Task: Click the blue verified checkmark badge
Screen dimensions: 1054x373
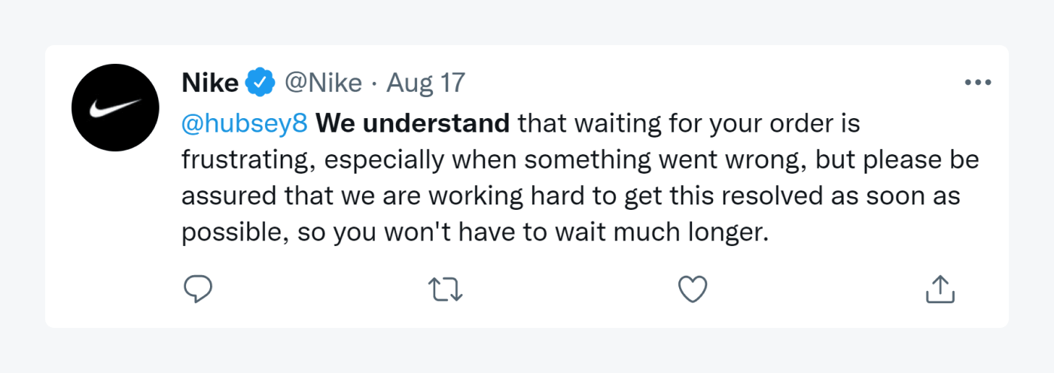Action: pos(260,83)
